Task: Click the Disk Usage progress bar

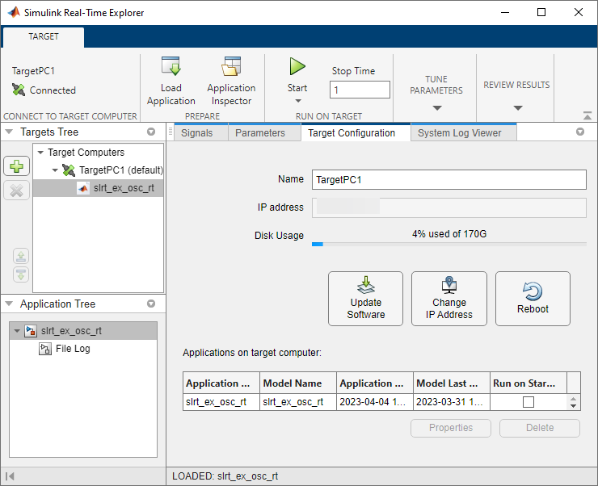Action: (448, 243)
